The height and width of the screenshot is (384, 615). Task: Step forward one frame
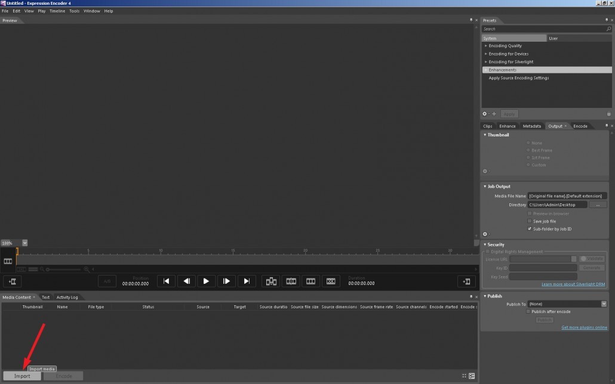tap(226, 281)
